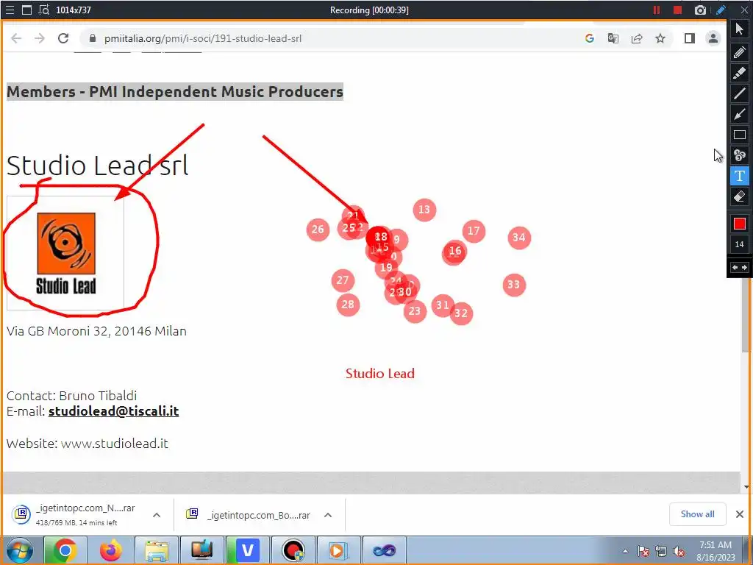Open the network tray icon

pos(661,552)
